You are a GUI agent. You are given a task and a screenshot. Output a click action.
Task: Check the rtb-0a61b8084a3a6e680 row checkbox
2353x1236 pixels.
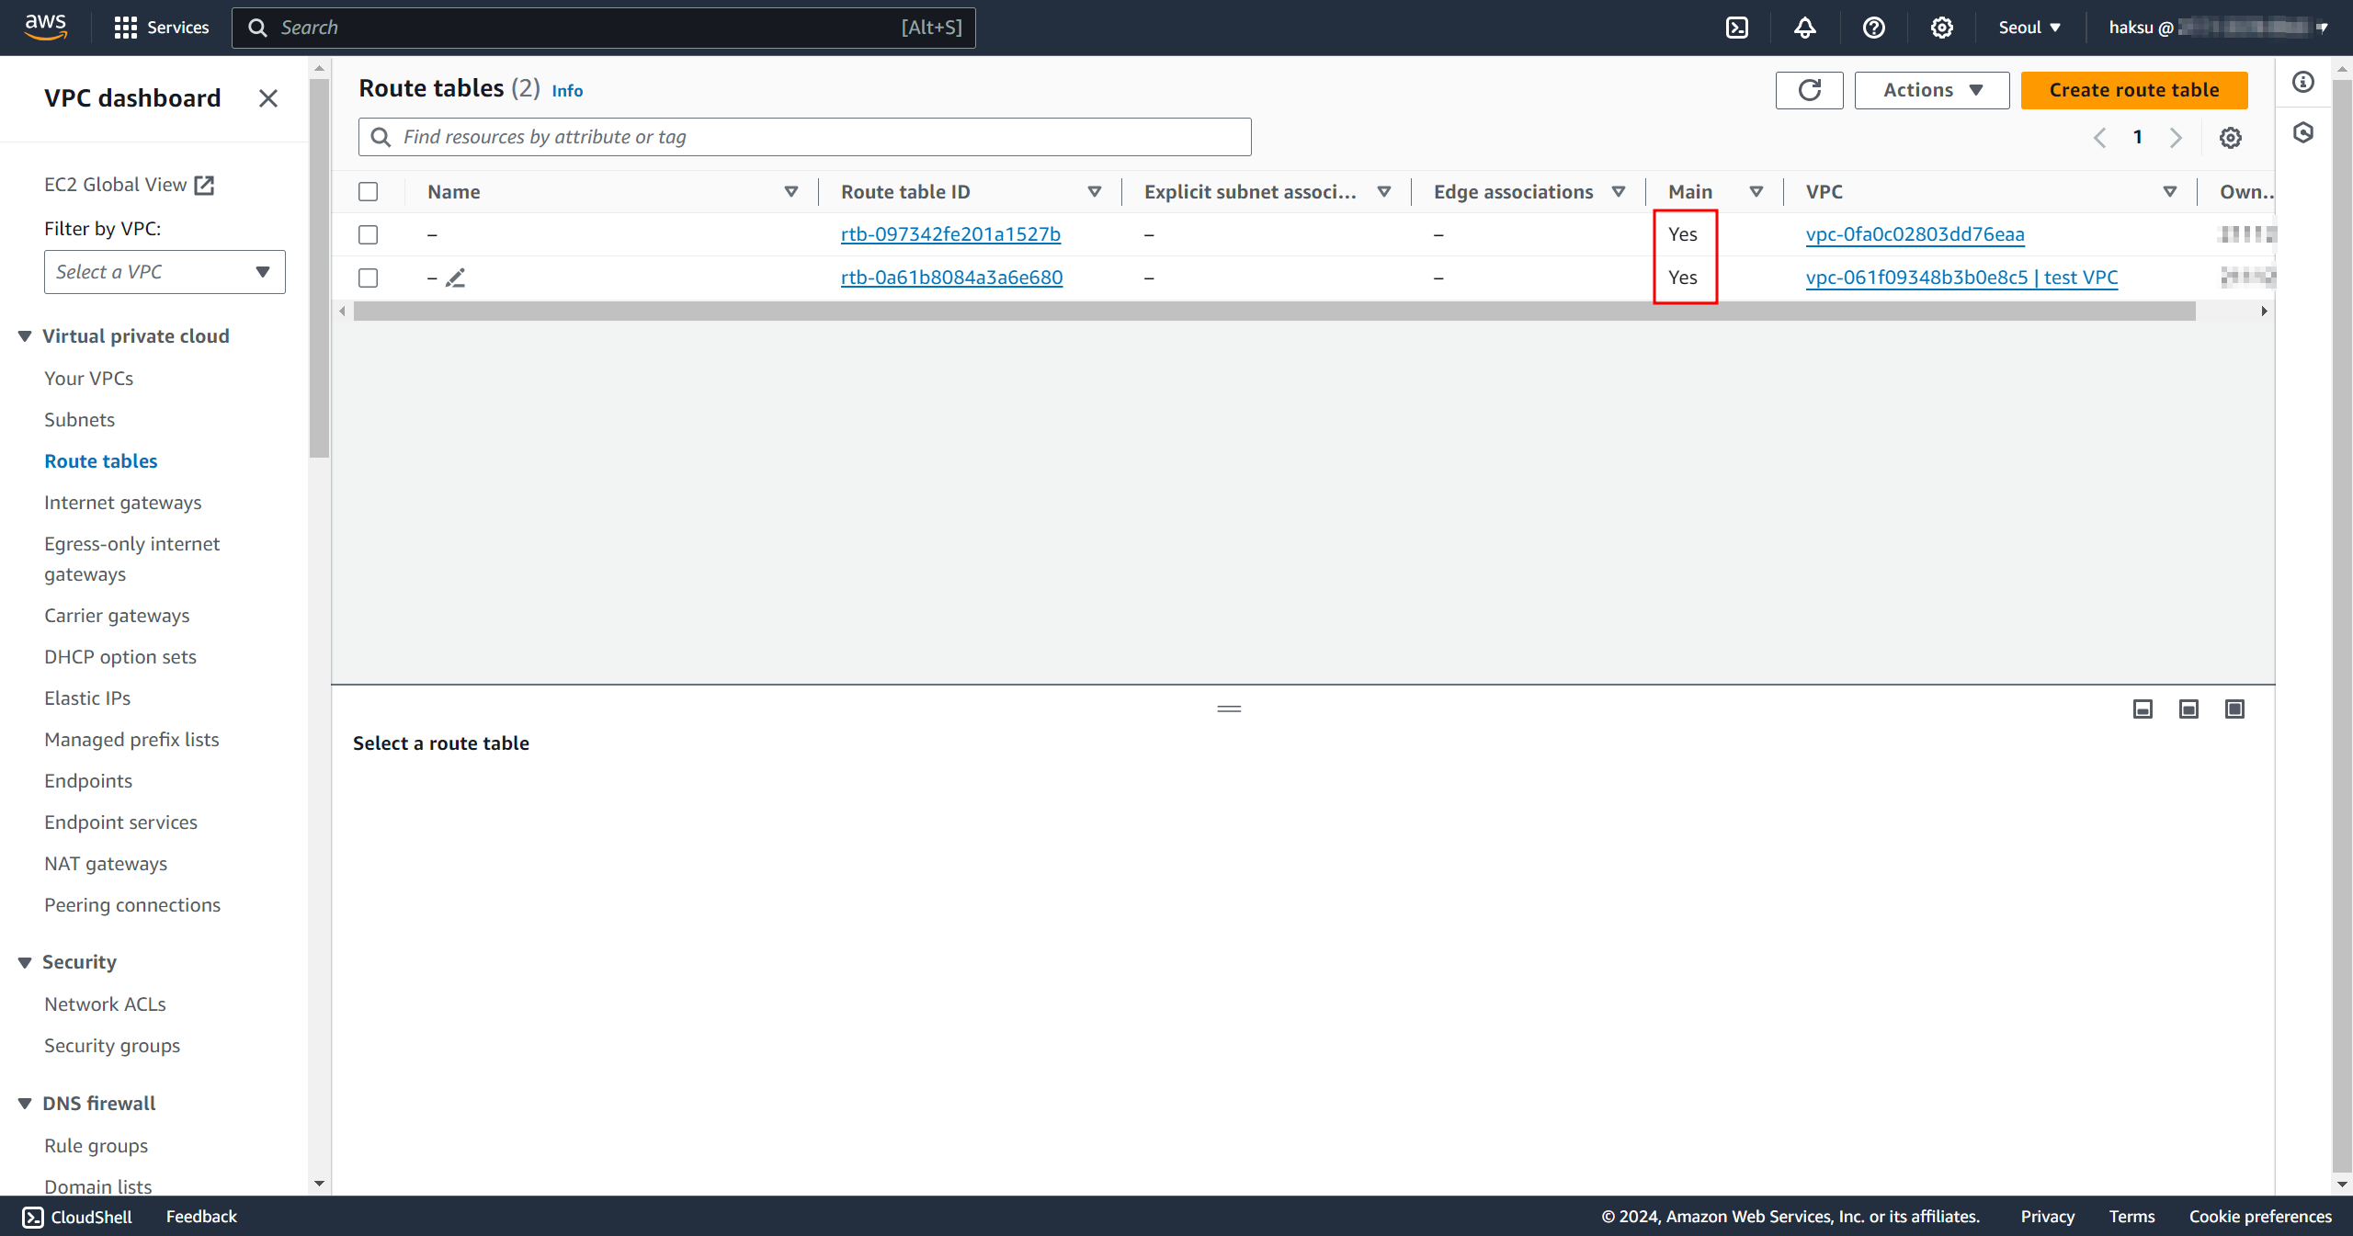coord(369,278)
